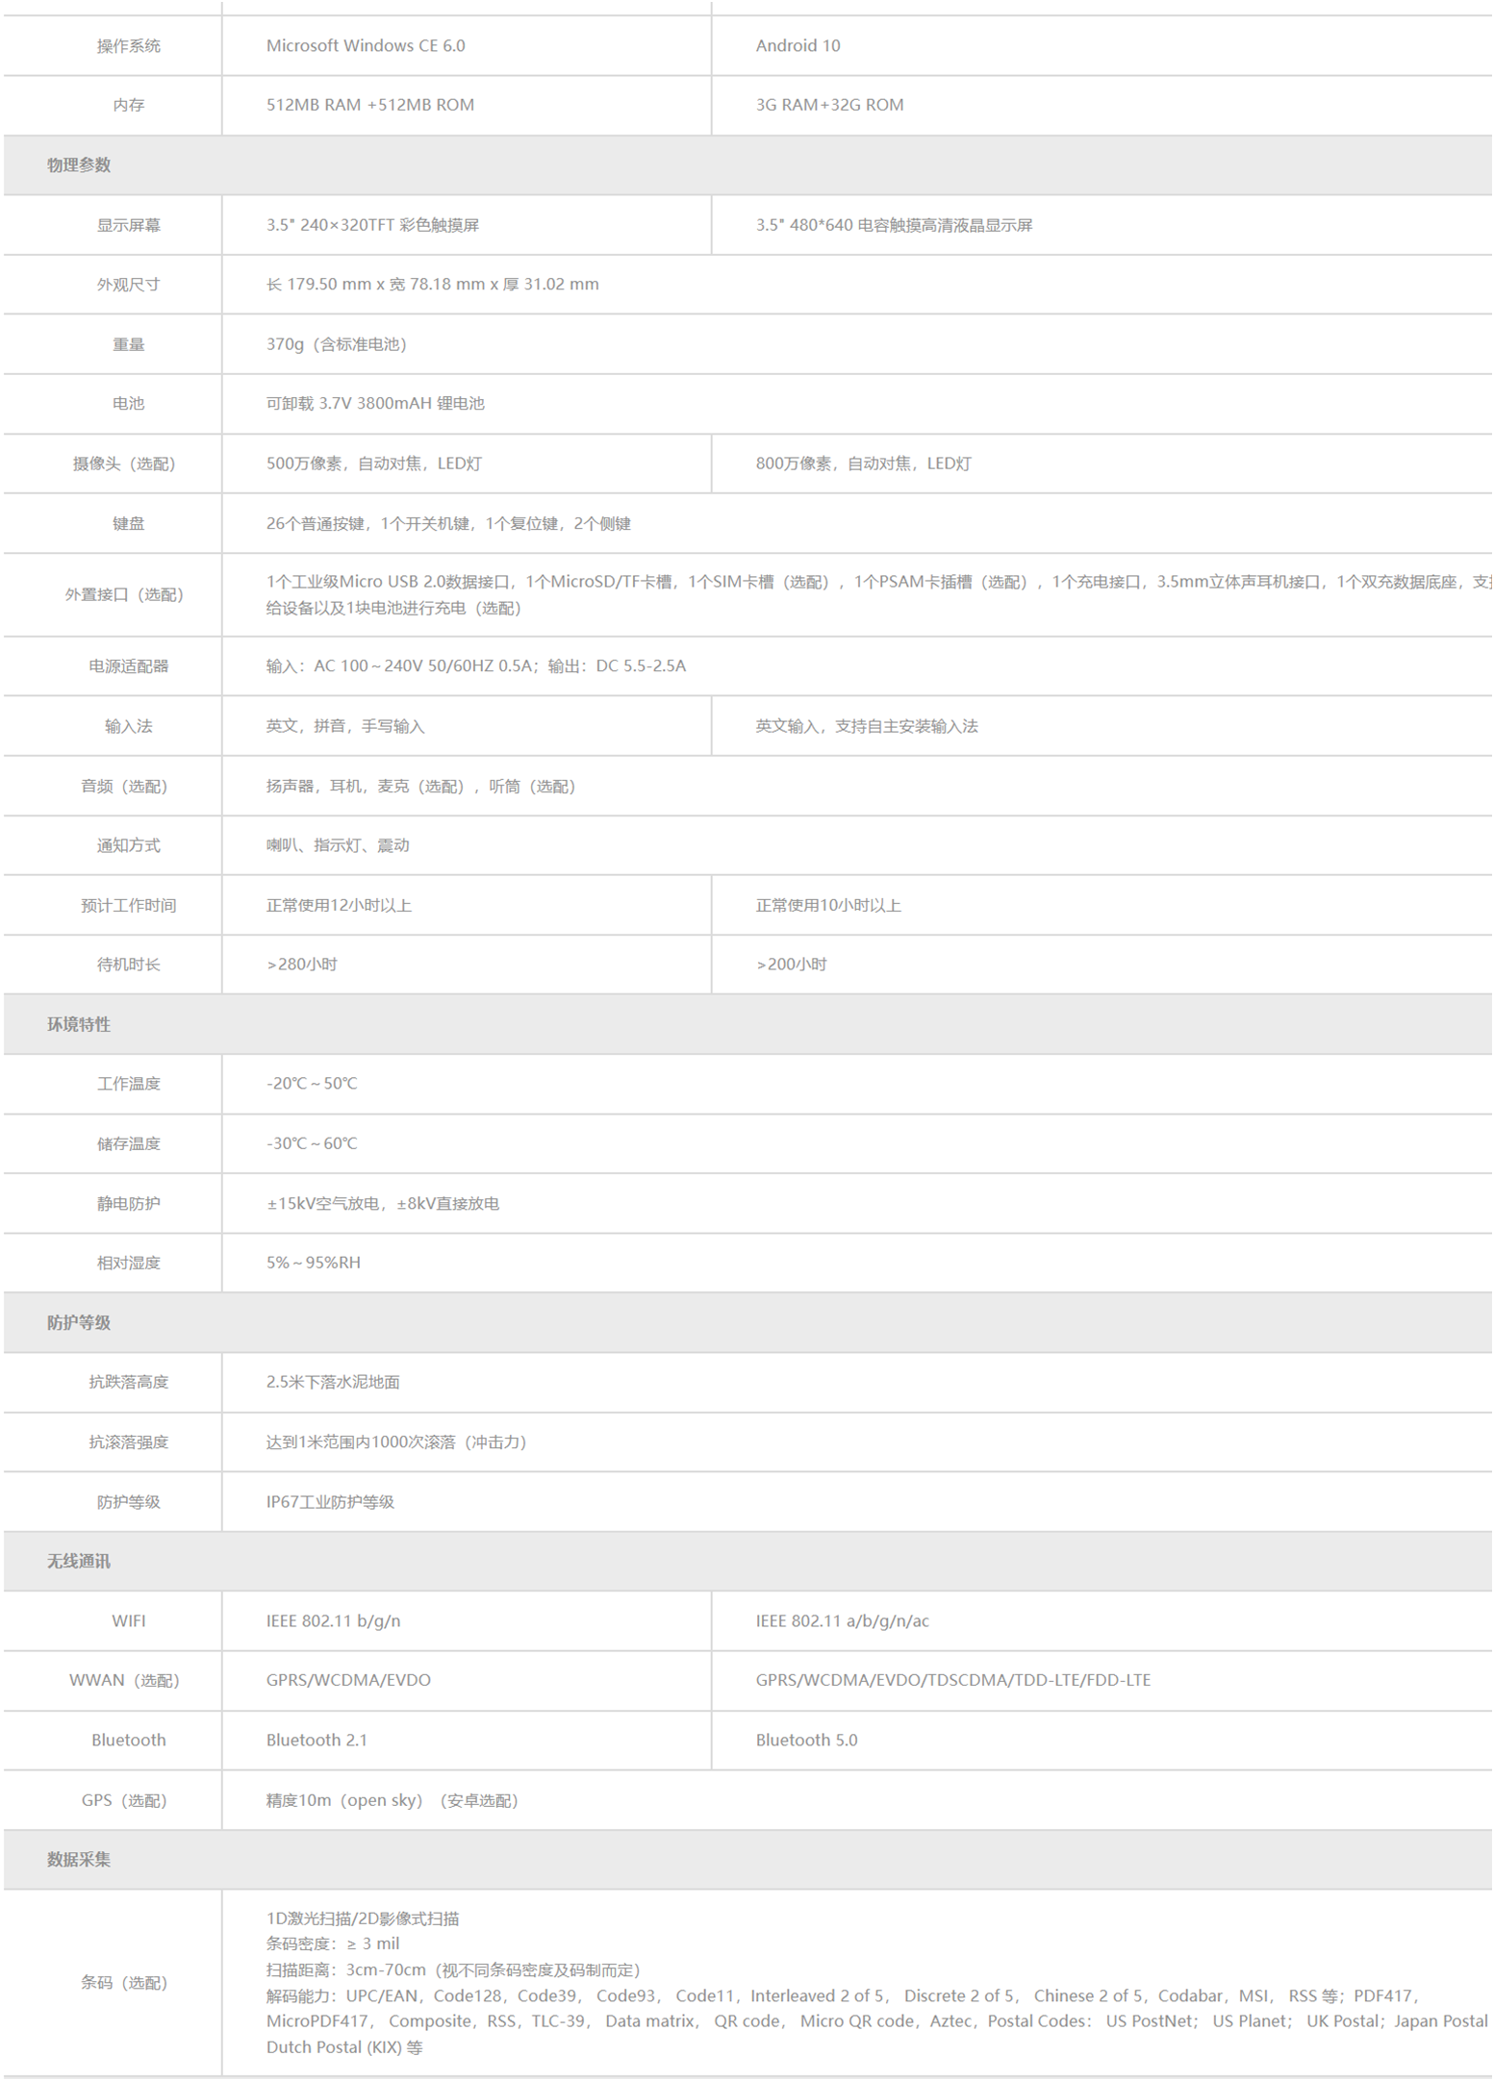Select the -20℃～50℃ working temperature value
This screenshot has width=1494, height=2081.
[x=312, y=1084]
